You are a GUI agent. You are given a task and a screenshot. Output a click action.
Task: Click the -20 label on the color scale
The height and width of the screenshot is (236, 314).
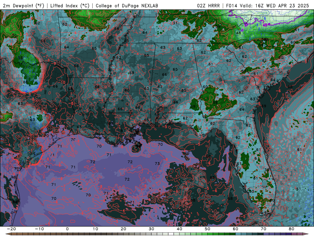(x=11, y=229)
